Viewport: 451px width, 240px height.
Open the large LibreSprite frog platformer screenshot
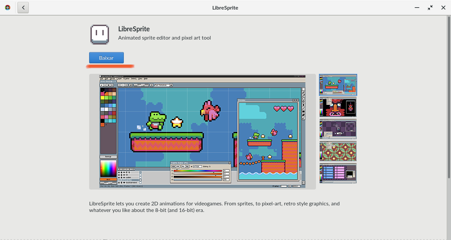[x=202, y=132]
